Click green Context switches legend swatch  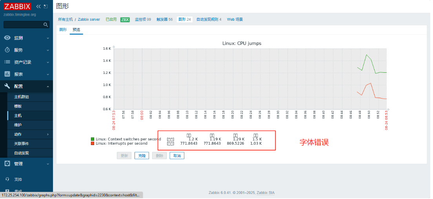click(x=93, y=139)
